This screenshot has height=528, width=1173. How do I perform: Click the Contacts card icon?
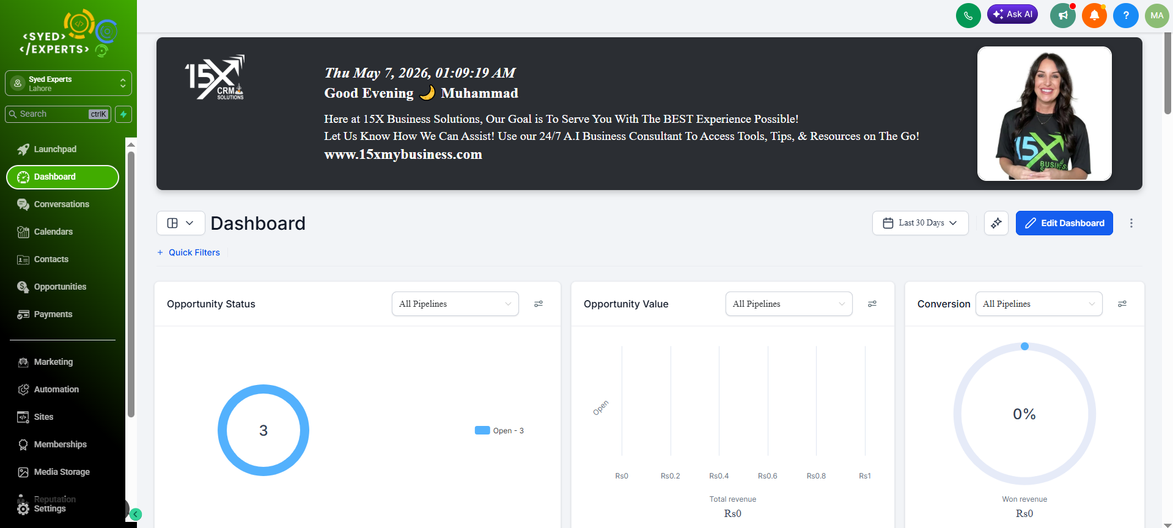click(23, 260)
